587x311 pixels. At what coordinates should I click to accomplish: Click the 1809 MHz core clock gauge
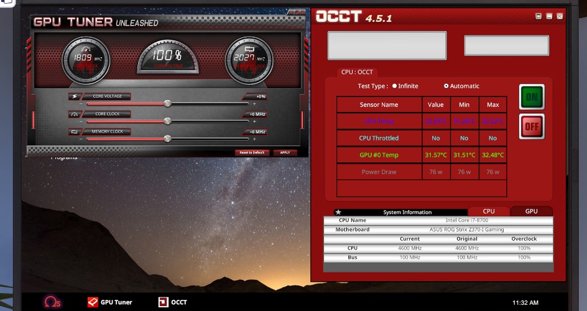[x=86, y=60]
